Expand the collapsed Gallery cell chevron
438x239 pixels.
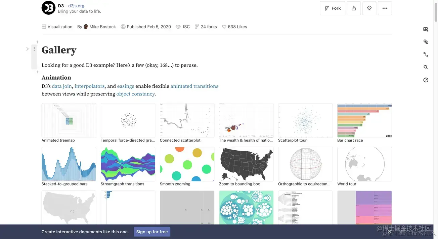click(x=28, y=49)
